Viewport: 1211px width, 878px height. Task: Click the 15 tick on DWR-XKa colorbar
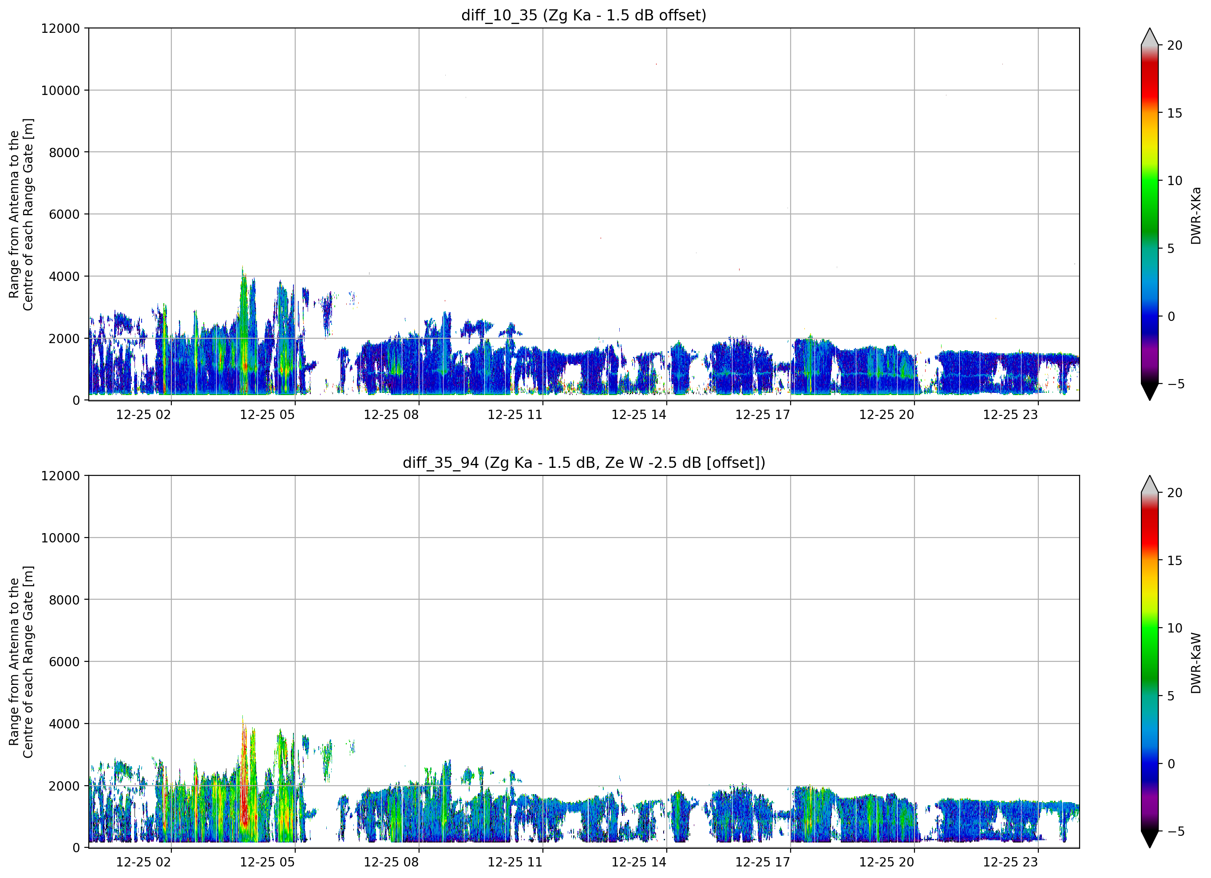1174,113
